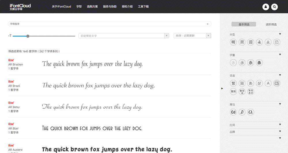Switch to the 基本筛选 tab
Image resolution: width=288 pixels, height=153 pixels.
click(244, 24)
